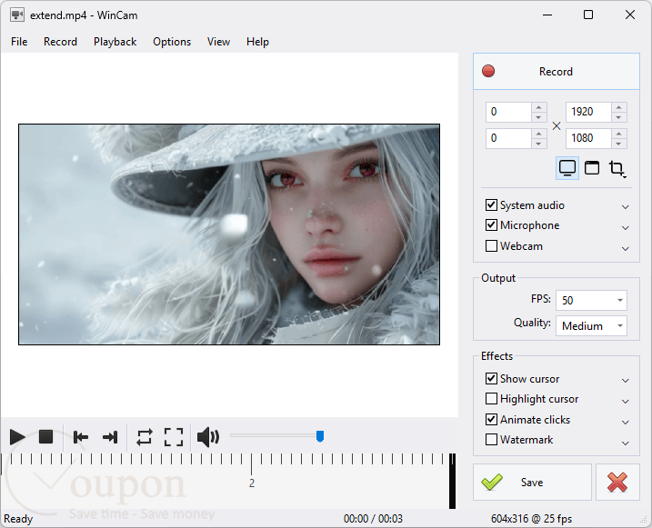Uncheck the Microphone checkbox
The width and height of the screenshot is (652, 528).
(x=491, y=225)
